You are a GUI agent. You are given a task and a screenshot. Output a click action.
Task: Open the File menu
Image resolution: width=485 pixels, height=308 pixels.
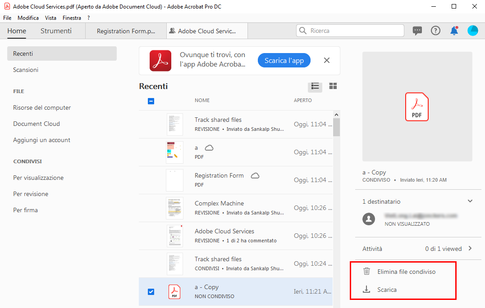(x=7, y=18)
